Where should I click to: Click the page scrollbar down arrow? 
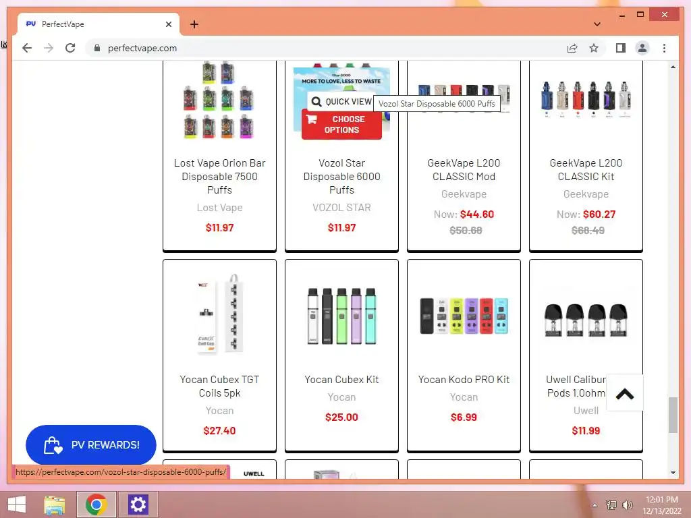[673, 473]
